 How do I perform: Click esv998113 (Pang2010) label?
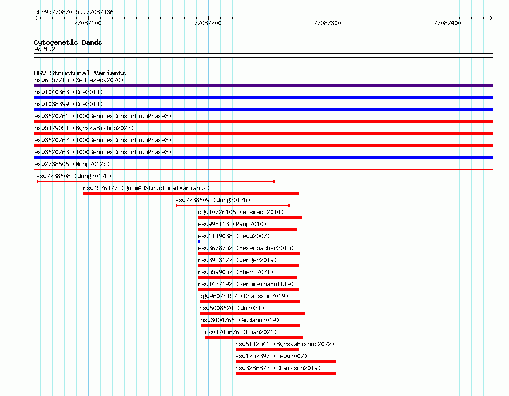coord(232,224)
